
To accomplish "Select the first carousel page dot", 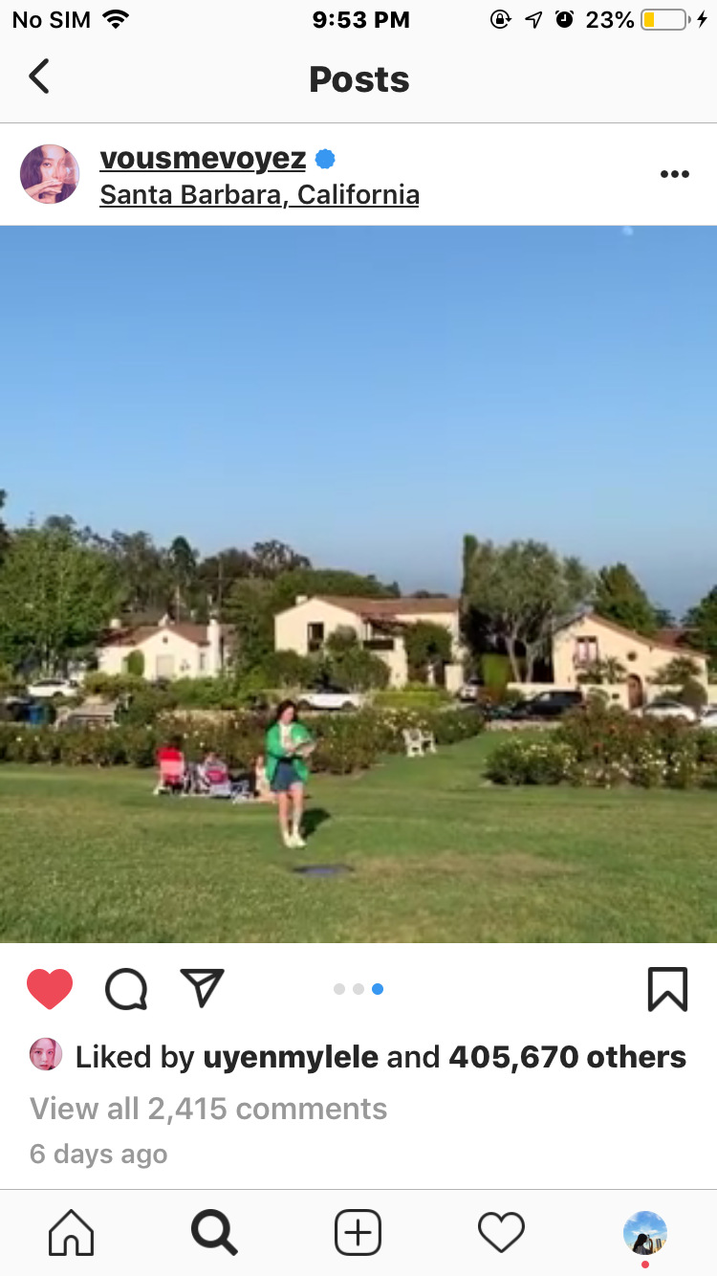I will 339,989.
